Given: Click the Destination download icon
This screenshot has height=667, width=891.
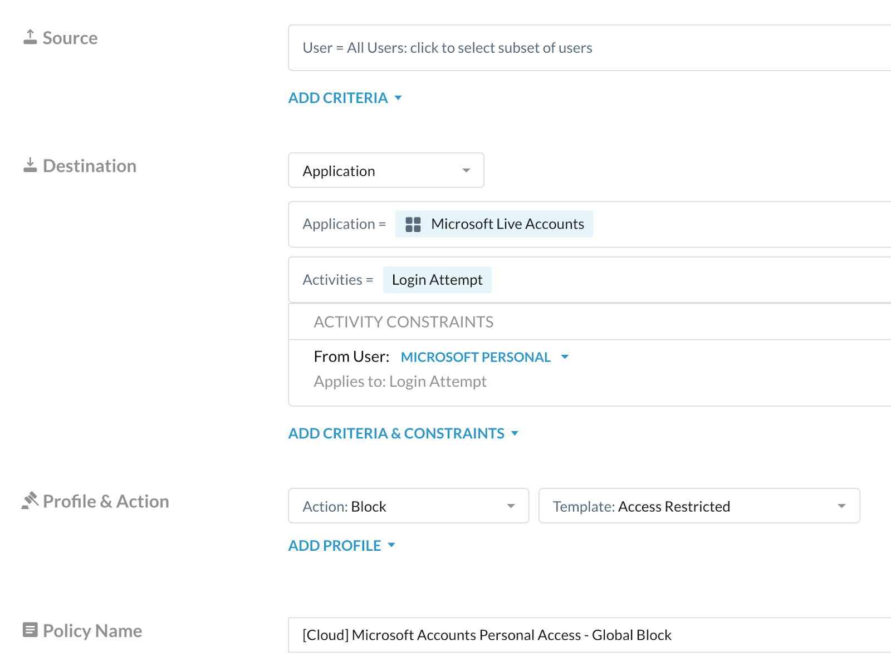Looking at the screenshot, I should pyautogui.click(x=30, y=165).
